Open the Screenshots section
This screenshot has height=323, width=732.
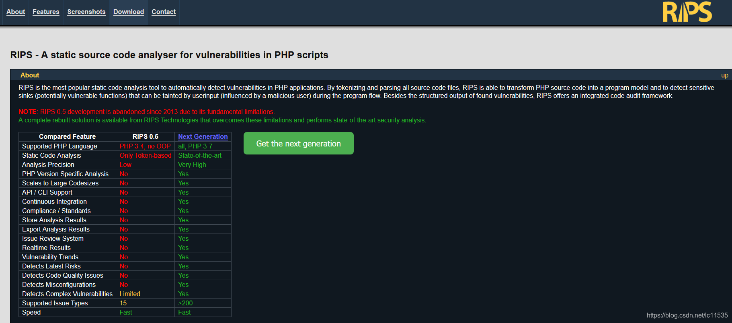click(x=86, y=12)
